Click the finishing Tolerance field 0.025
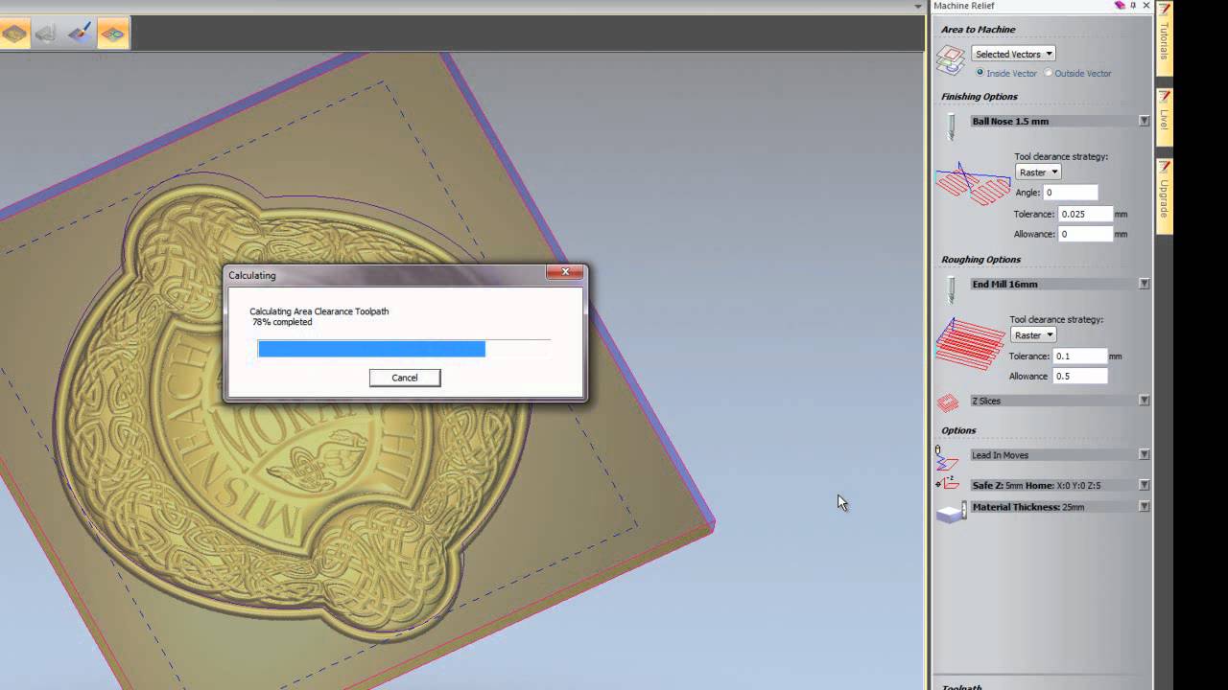The image size is (1228, 690). [x=1086, y=214]
